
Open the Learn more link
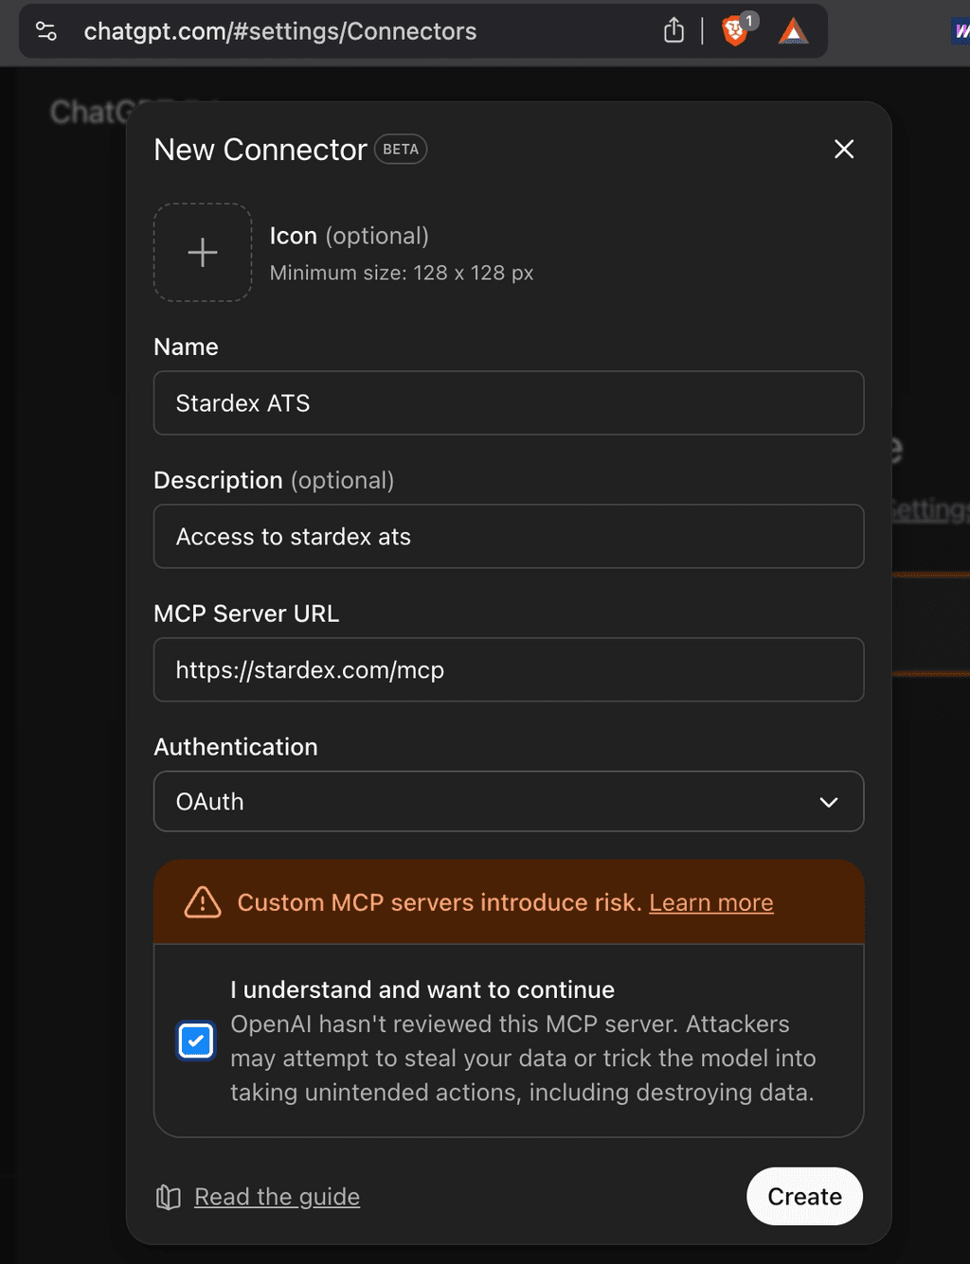click(711, 902)
